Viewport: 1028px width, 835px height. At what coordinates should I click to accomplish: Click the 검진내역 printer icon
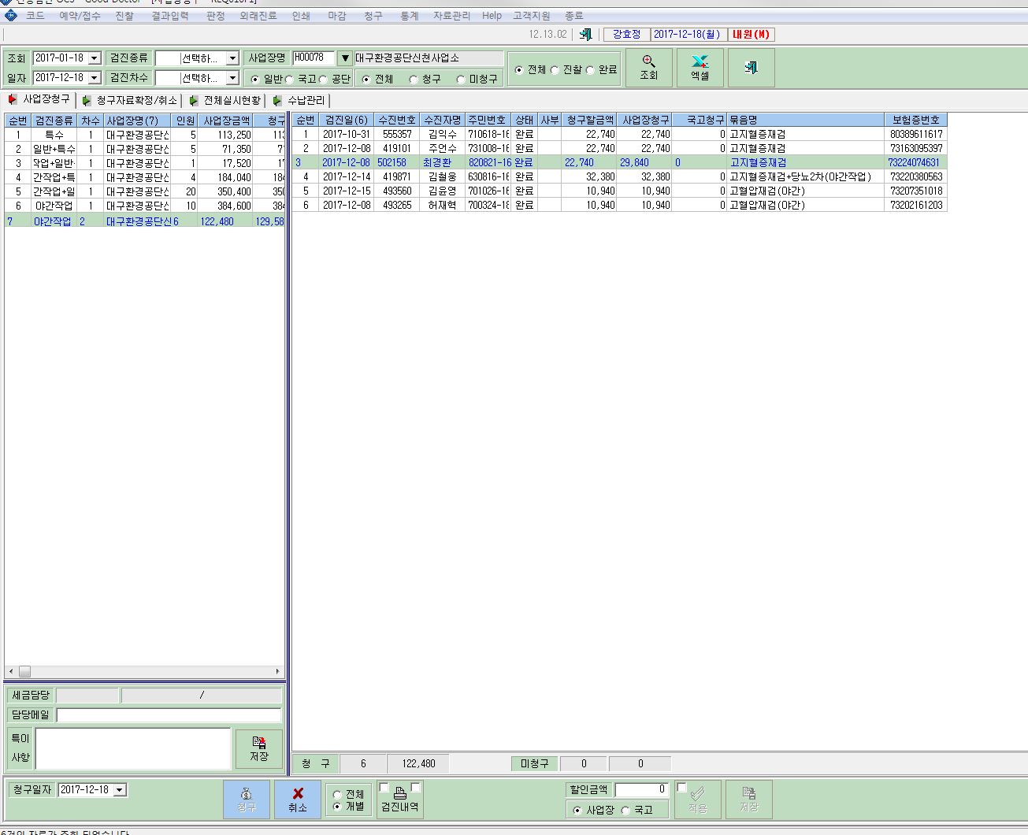(399, 792)
